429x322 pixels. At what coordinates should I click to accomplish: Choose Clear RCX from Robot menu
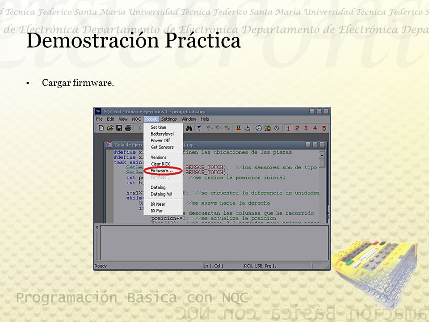coord(163,164)
